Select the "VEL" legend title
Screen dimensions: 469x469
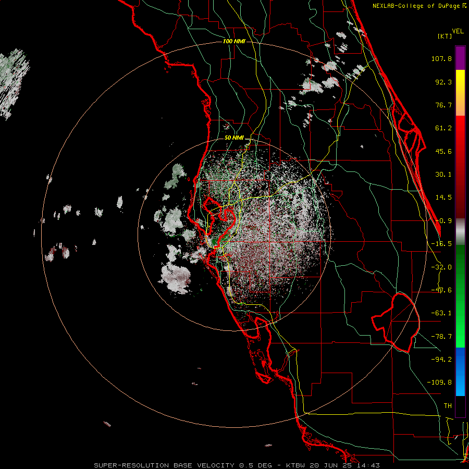pyautogui.click(x=458, y=31)
